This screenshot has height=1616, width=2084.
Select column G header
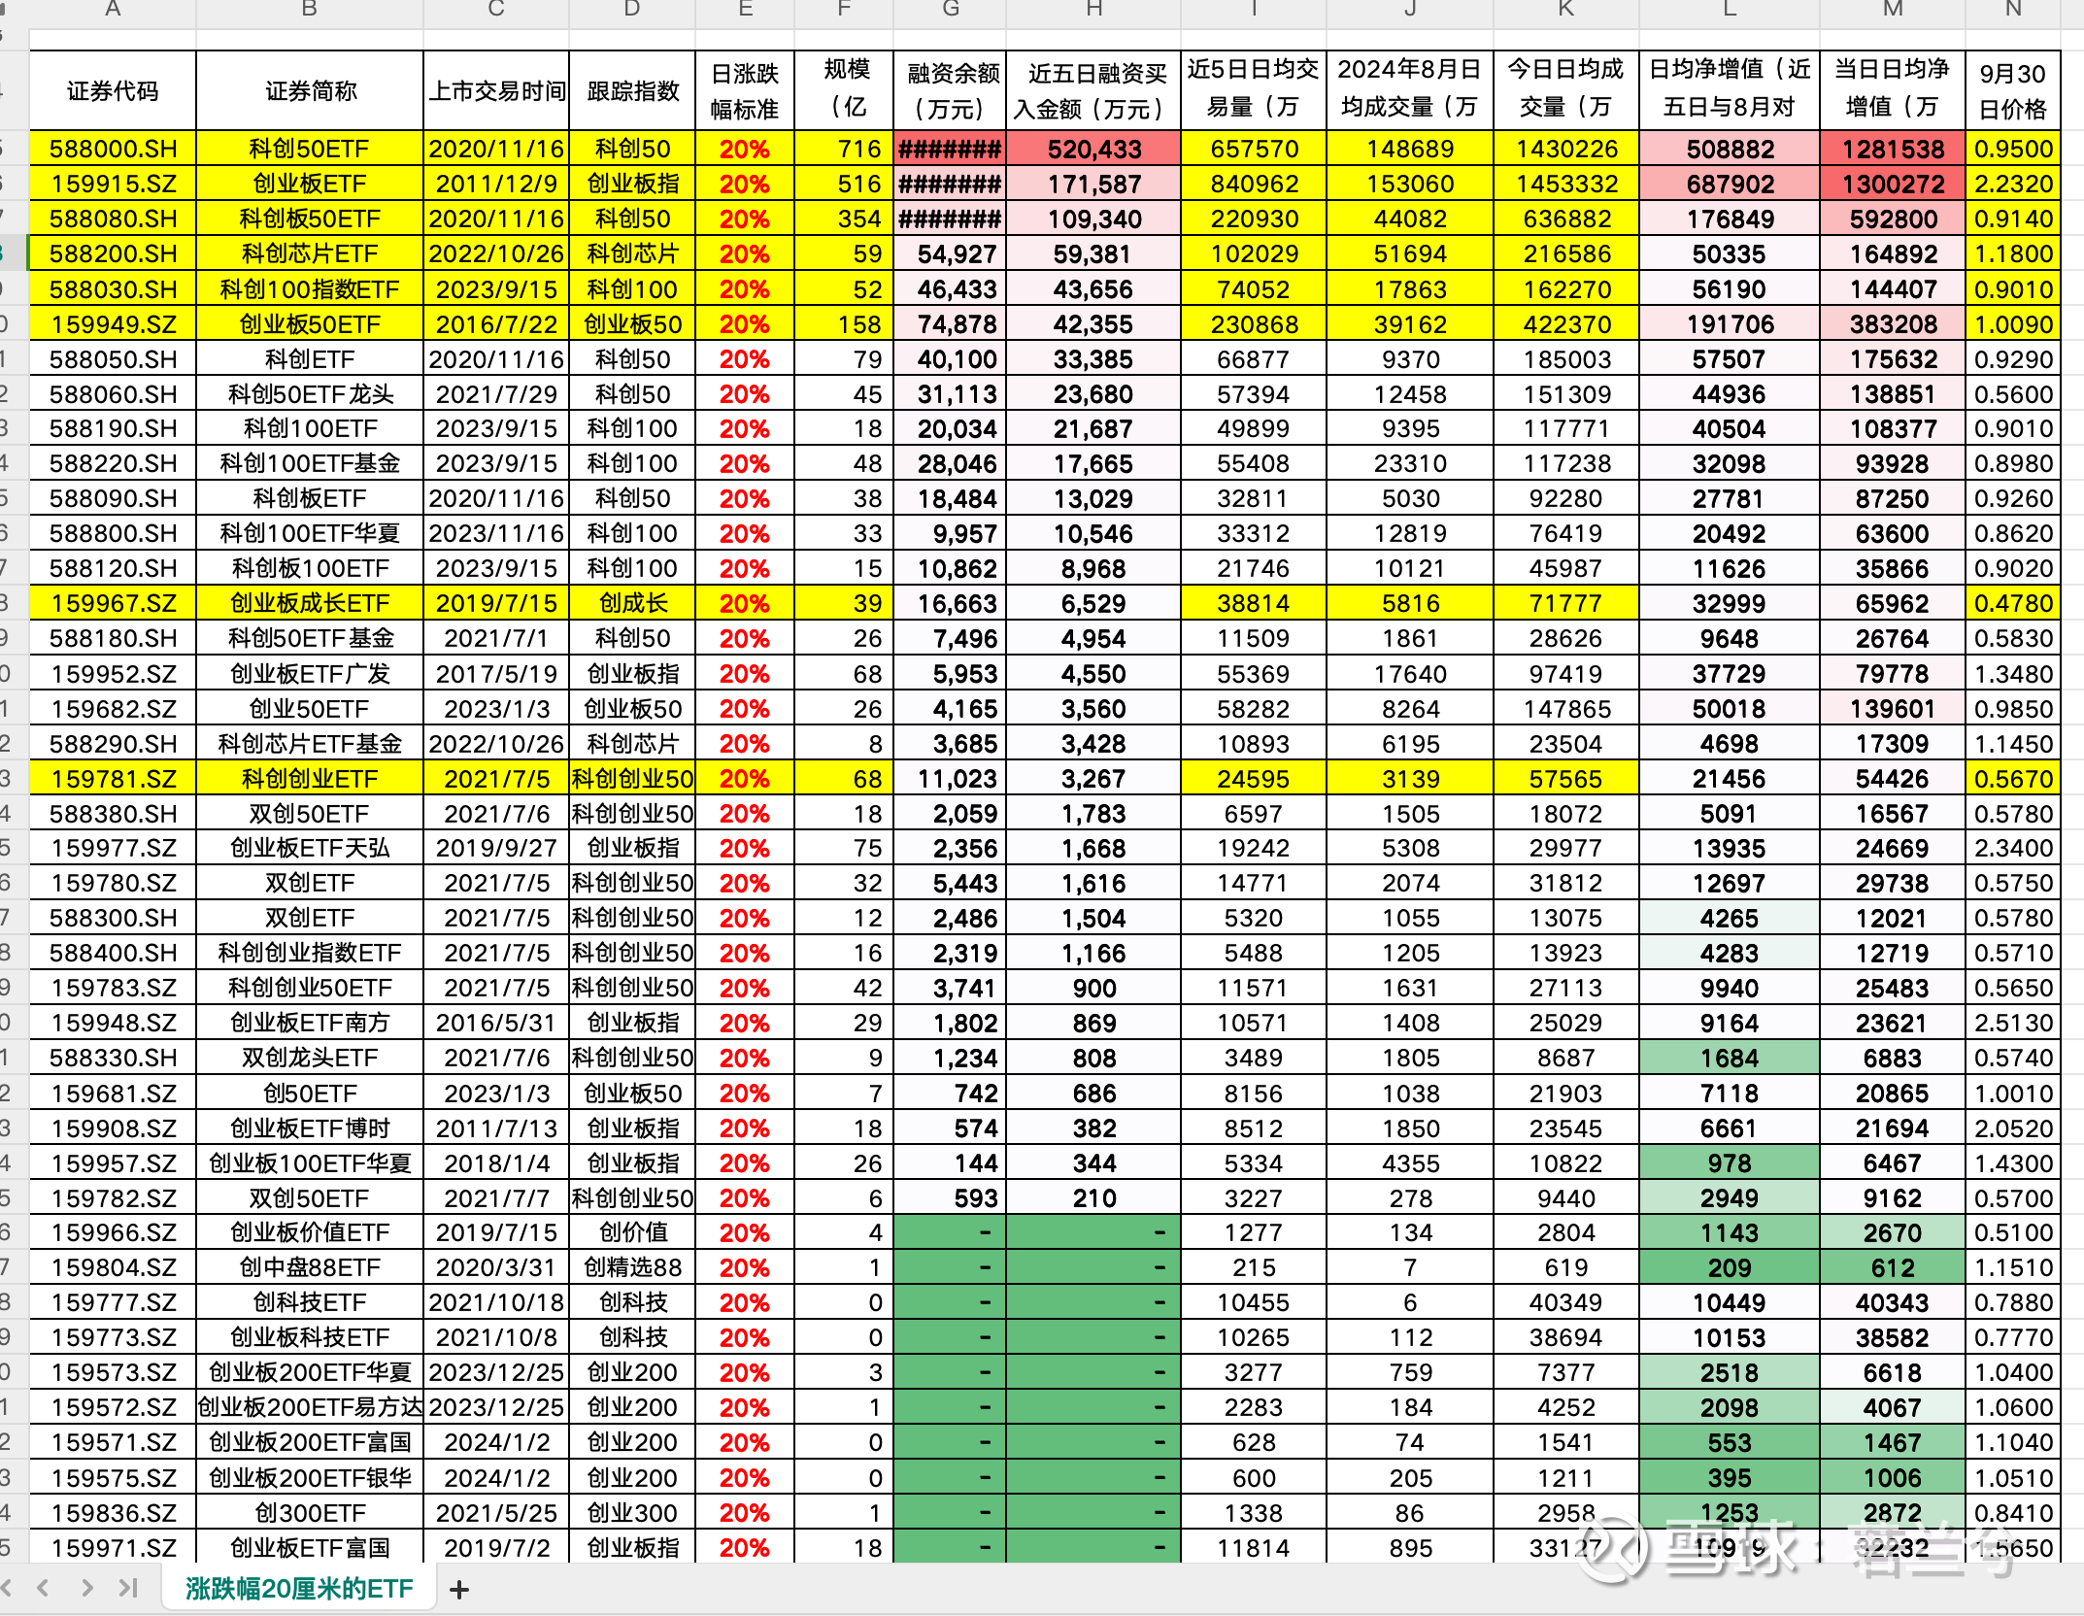click(951, 10)
